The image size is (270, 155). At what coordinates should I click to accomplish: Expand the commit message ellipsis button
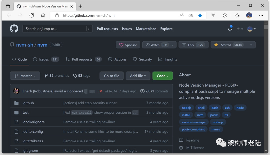(x=92, y=92)
